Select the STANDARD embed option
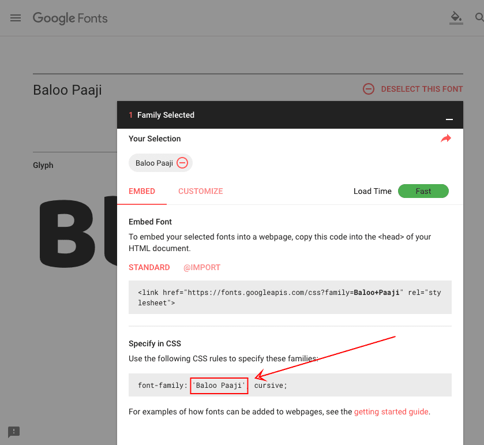 (149, 267)
